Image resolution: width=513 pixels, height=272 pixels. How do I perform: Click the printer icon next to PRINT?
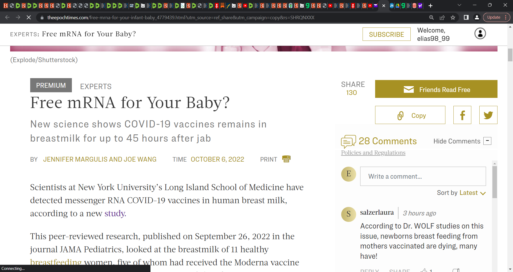286,159
